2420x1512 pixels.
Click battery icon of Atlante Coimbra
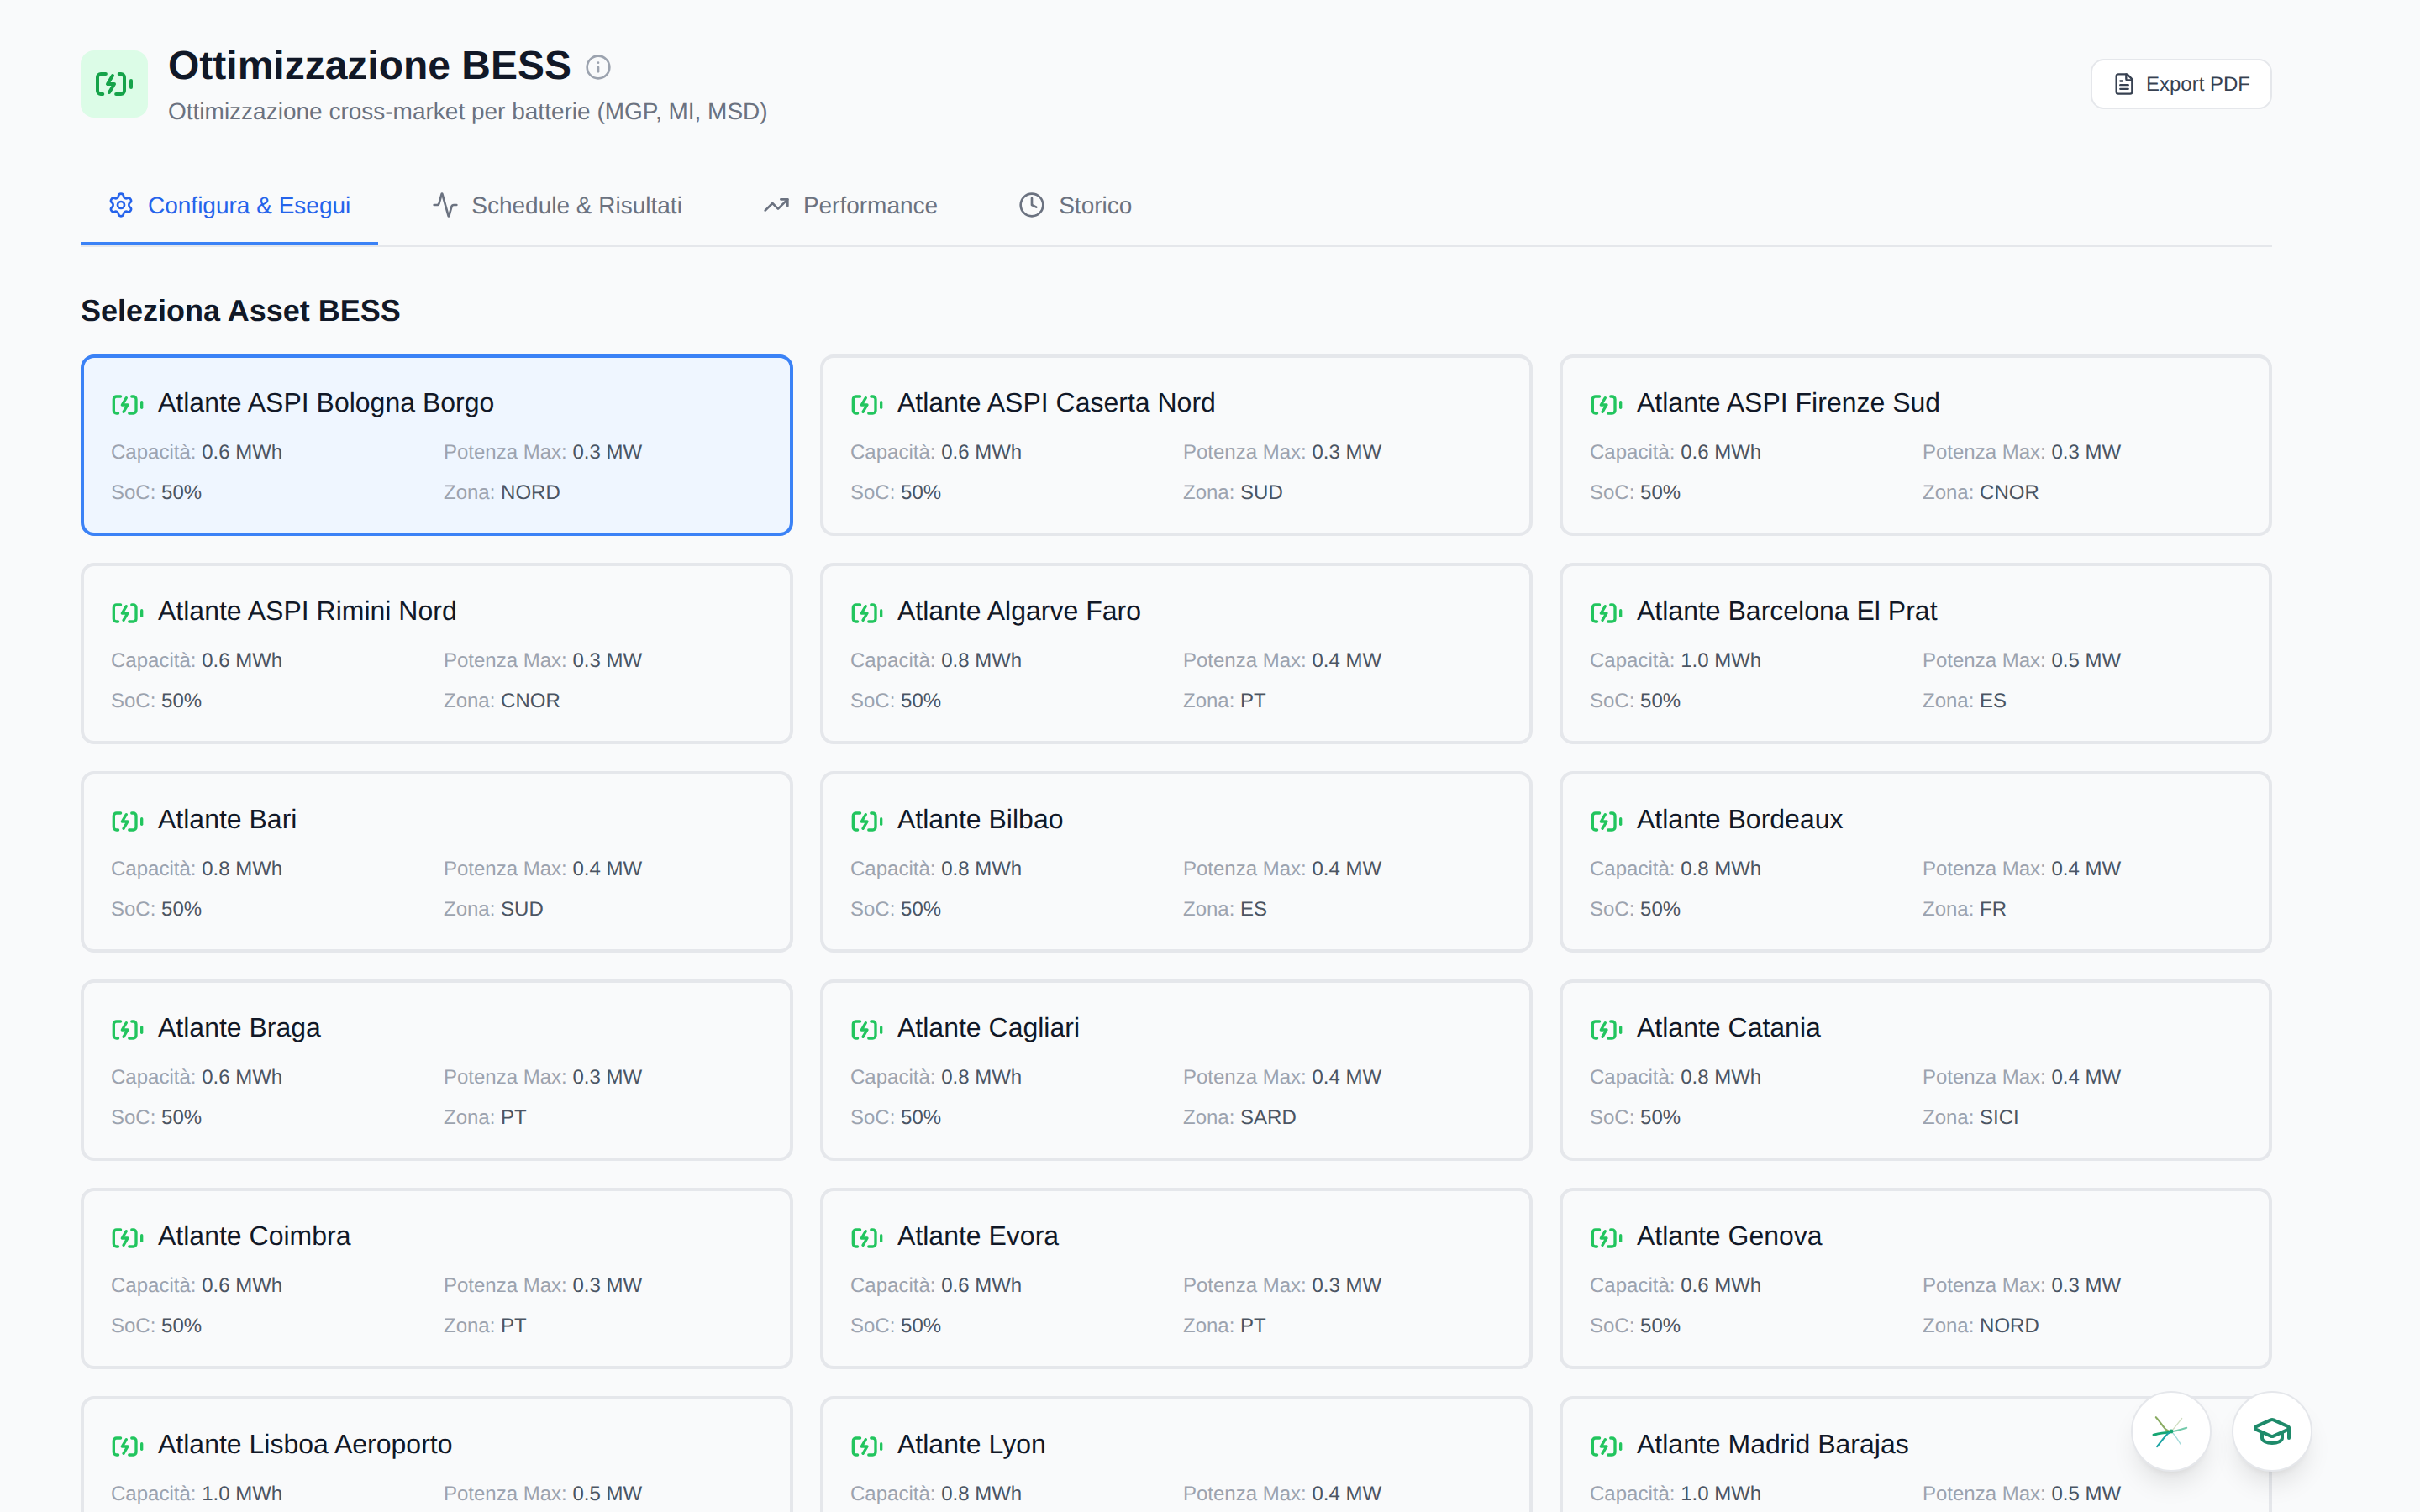pyautogui.click(x=127, y=1237)
